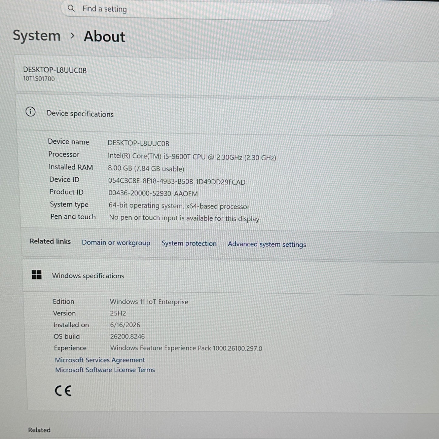Click the Product ID value

(153, 194)
